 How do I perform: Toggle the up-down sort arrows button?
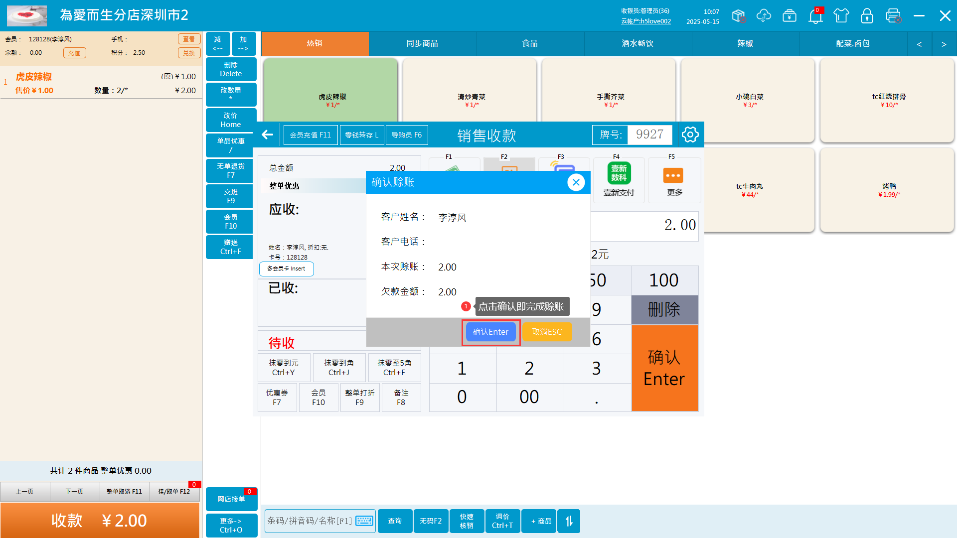[x=569, y=521]
